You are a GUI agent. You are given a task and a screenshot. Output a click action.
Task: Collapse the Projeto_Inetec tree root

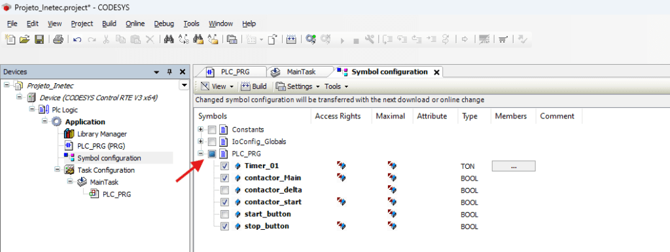tap(7, 86)
